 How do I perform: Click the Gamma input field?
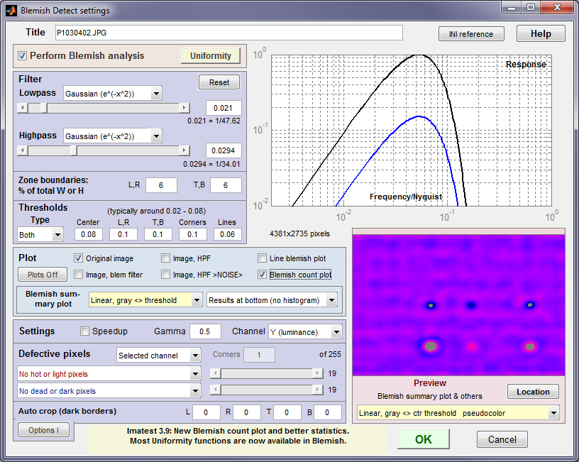[x=205, y=331]
